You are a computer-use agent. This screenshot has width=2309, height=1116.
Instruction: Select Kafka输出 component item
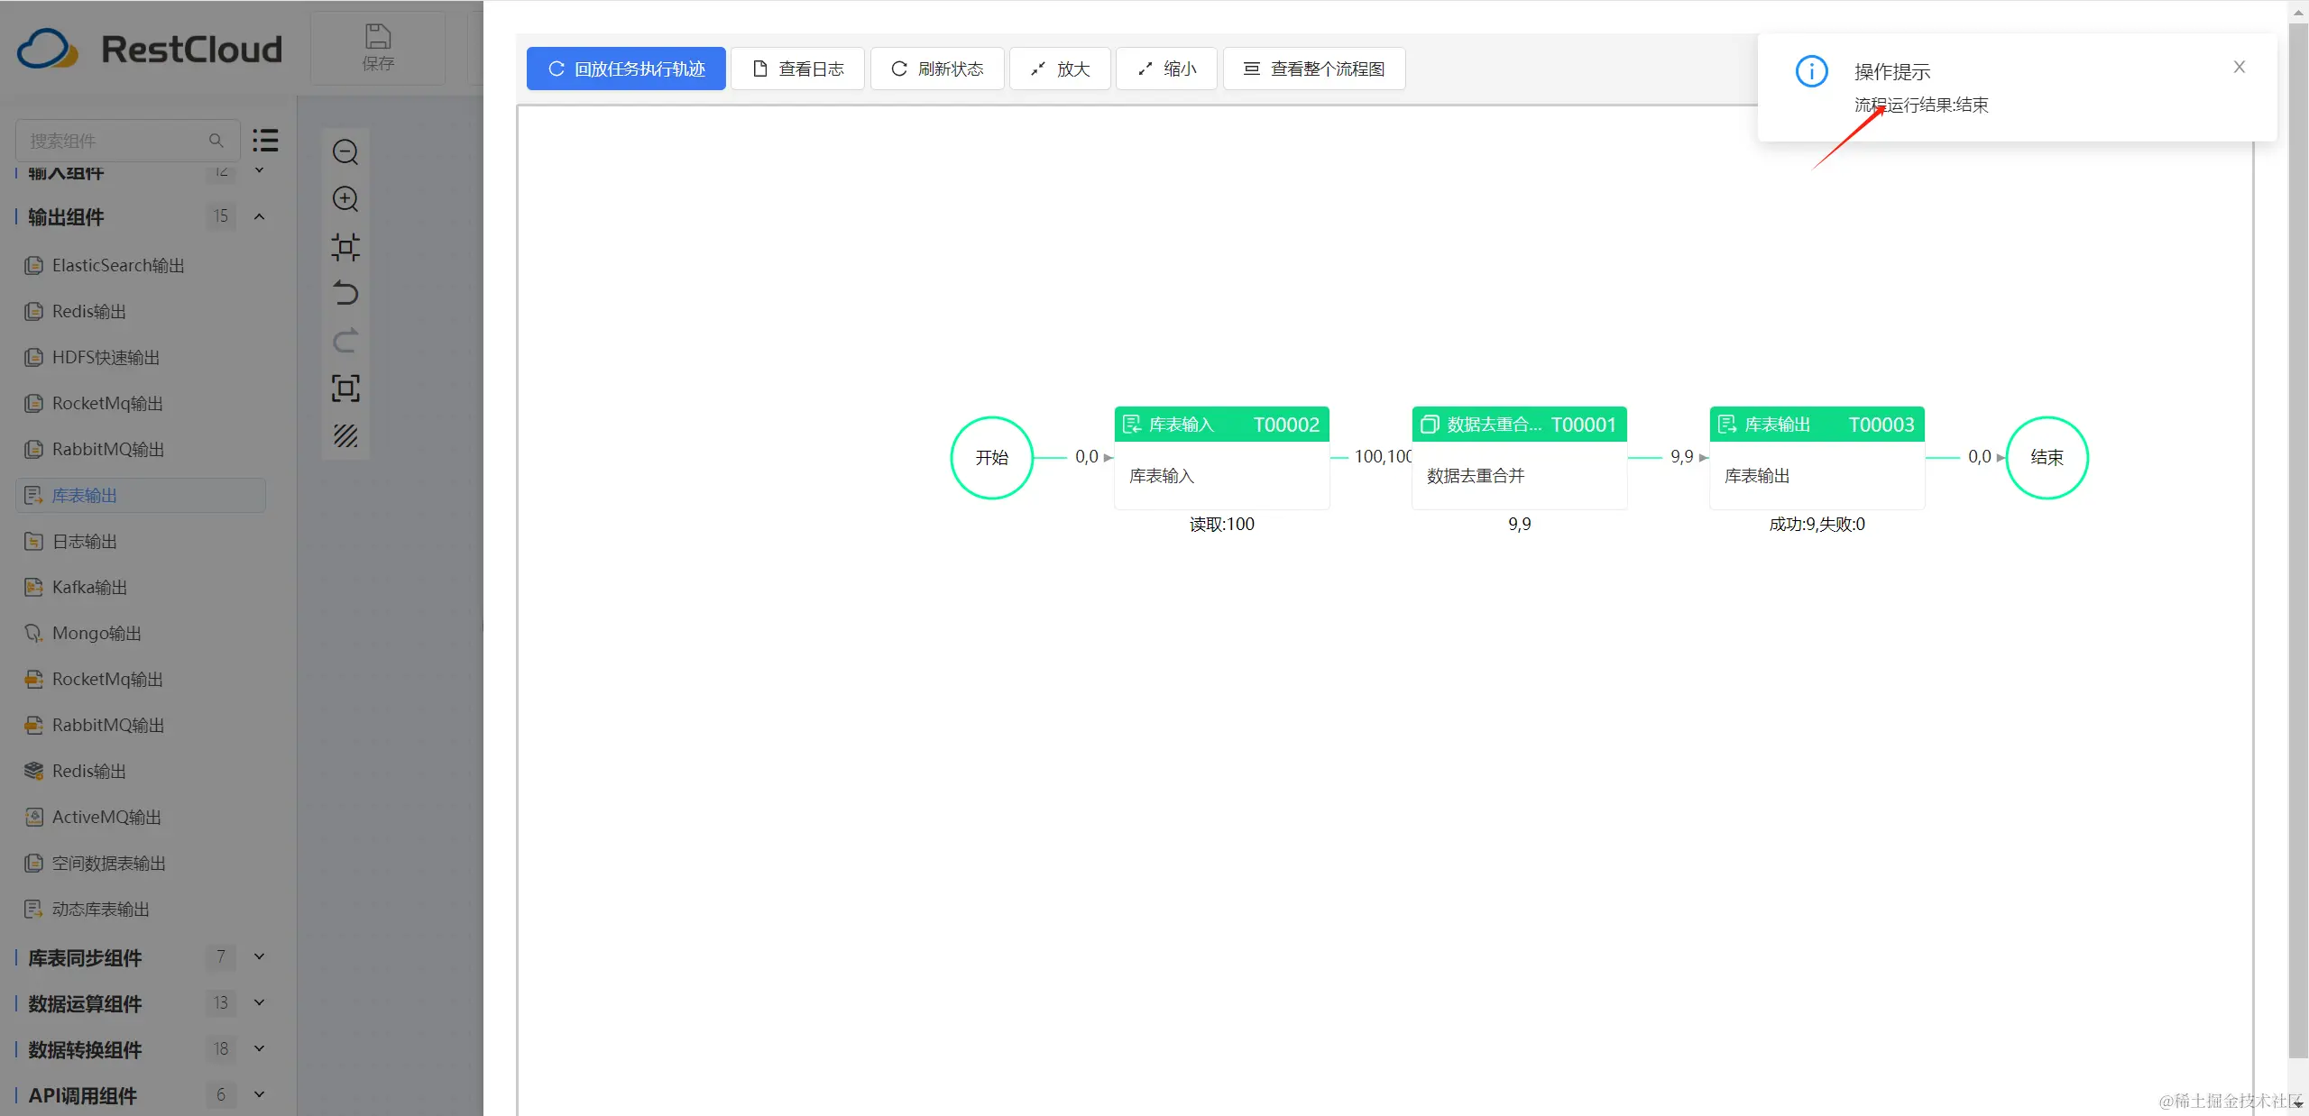[89, 588]
